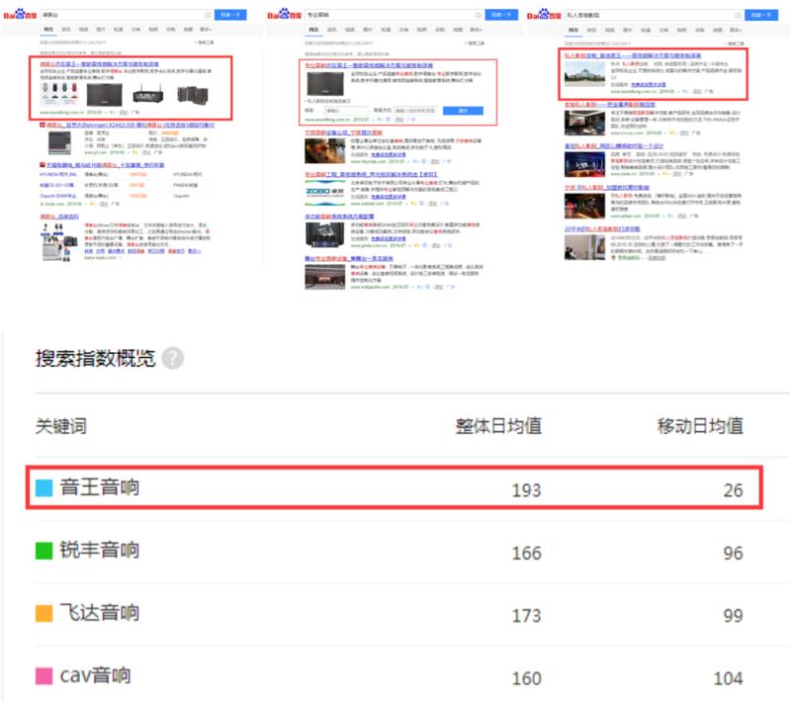Click the value 99 in the 飞达音响 row

point(734,616)
